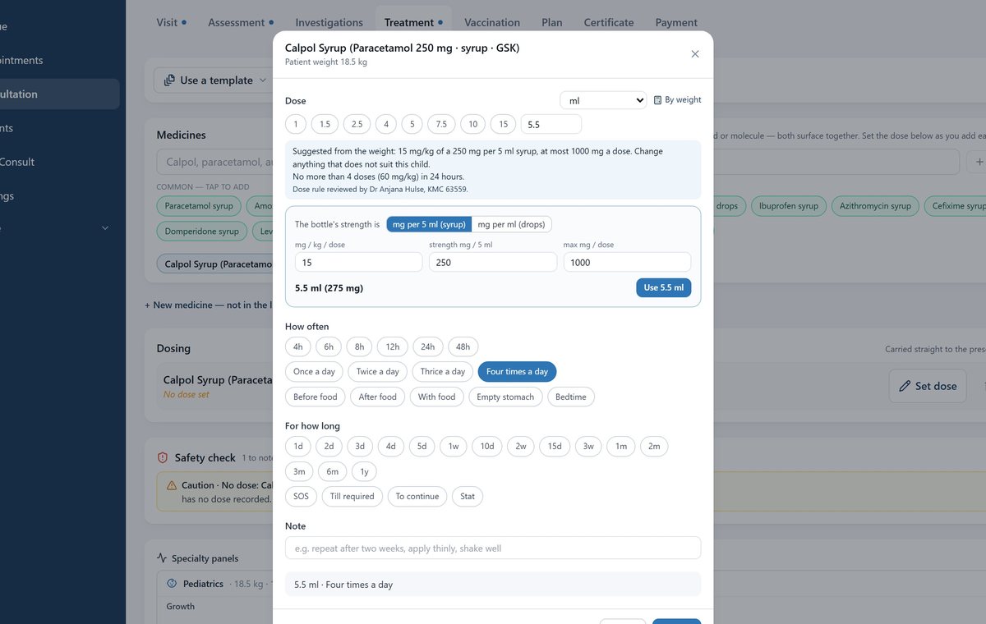Select the 2w duration chip
Viewport: 986px width, 624px height.
tap(521, 447)
